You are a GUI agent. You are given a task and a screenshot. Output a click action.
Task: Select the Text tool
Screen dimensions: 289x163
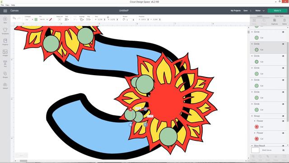coord(5,63)
